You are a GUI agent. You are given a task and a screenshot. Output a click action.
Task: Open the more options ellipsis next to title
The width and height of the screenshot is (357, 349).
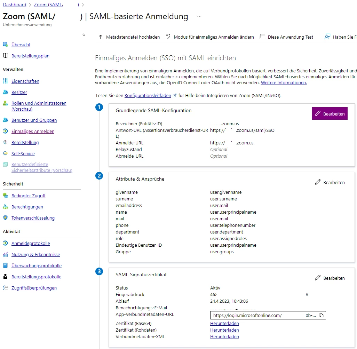(199, 16)
